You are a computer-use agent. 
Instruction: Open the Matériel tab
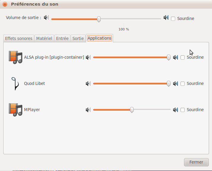(x=44, y=38)
